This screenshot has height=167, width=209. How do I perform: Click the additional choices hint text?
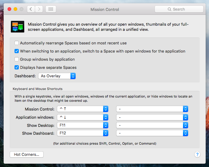tap(105, 143)
